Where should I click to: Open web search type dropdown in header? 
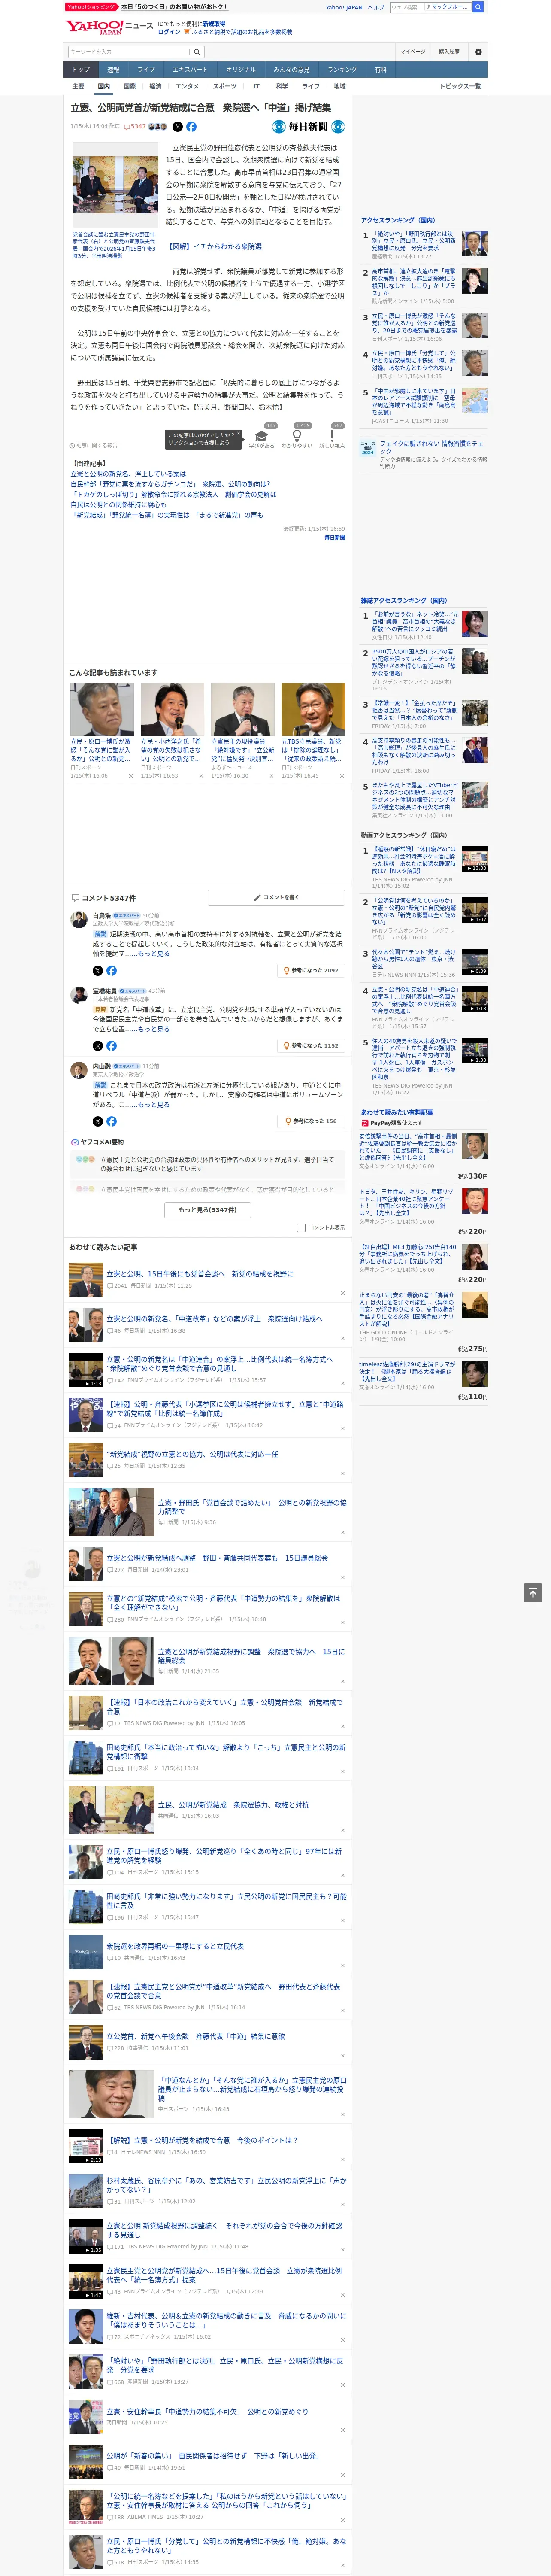pos(448,7)
